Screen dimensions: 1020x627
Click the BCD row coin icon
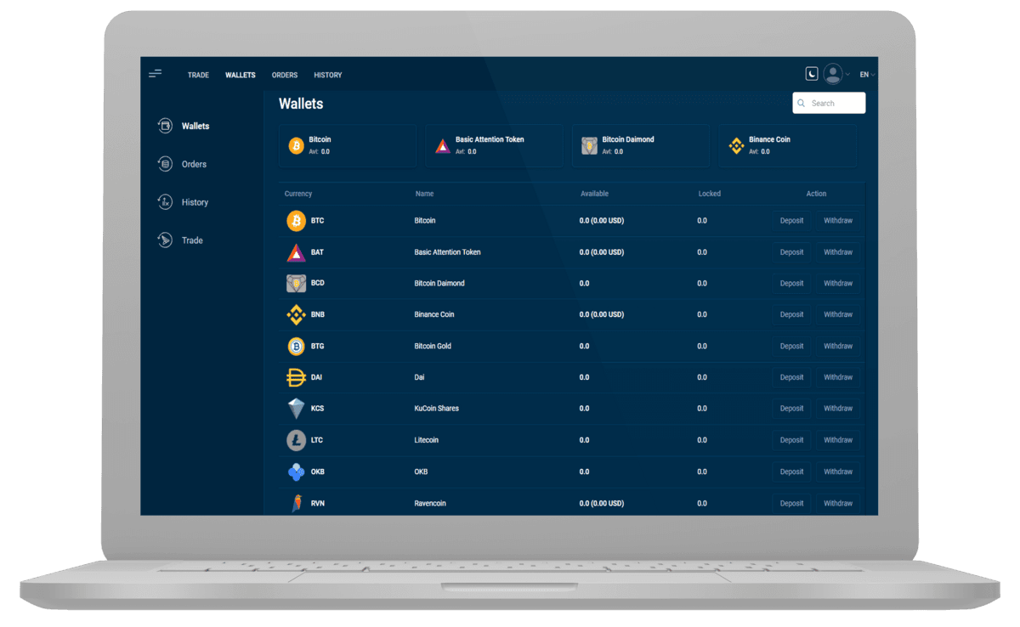pos(296,283)
